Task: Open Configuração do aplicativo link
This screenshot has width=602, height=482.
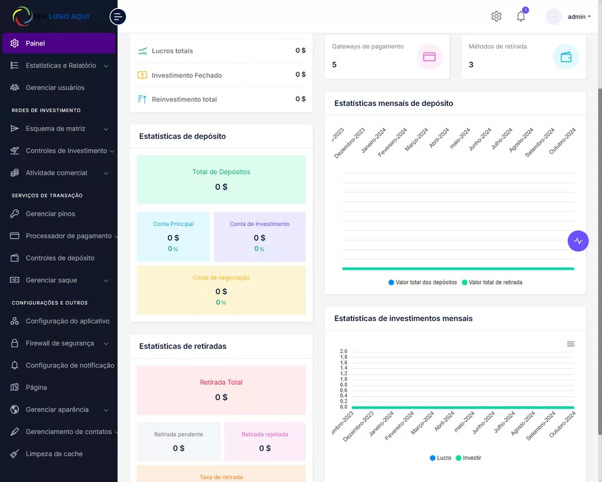Action: (x=67, y=321)
